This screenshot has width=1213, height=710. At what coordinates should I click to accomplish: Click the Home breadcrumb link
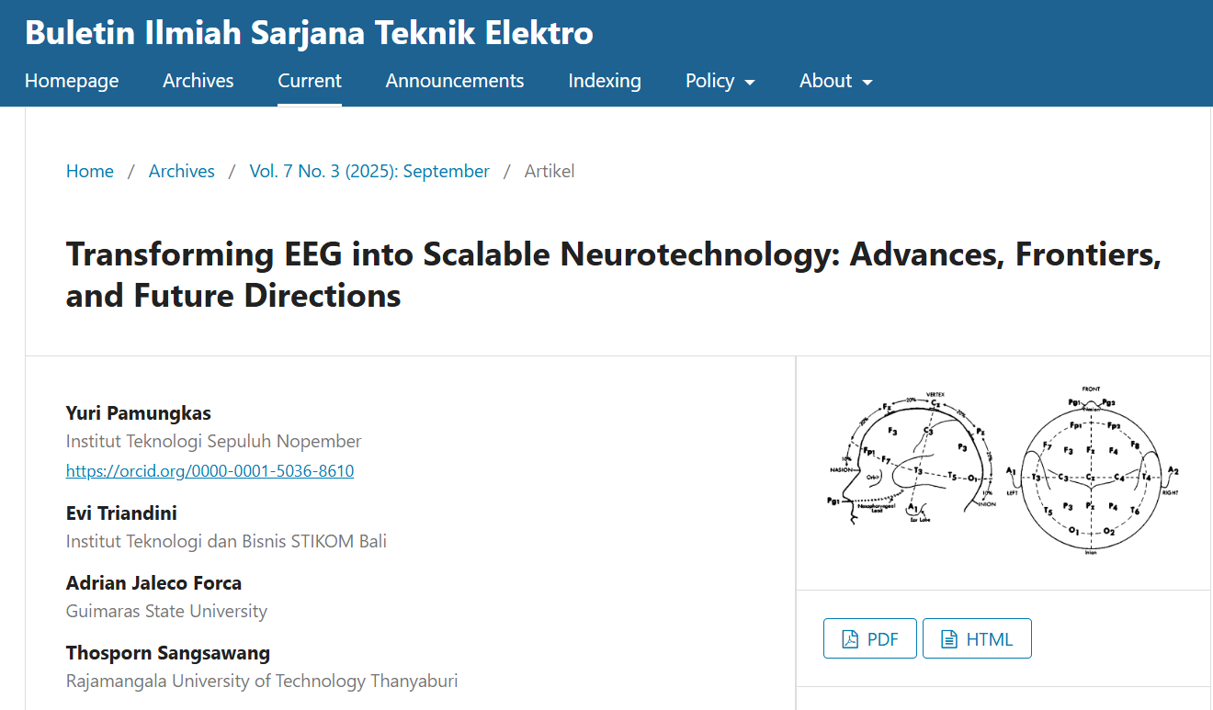click(x=90, y=171)
